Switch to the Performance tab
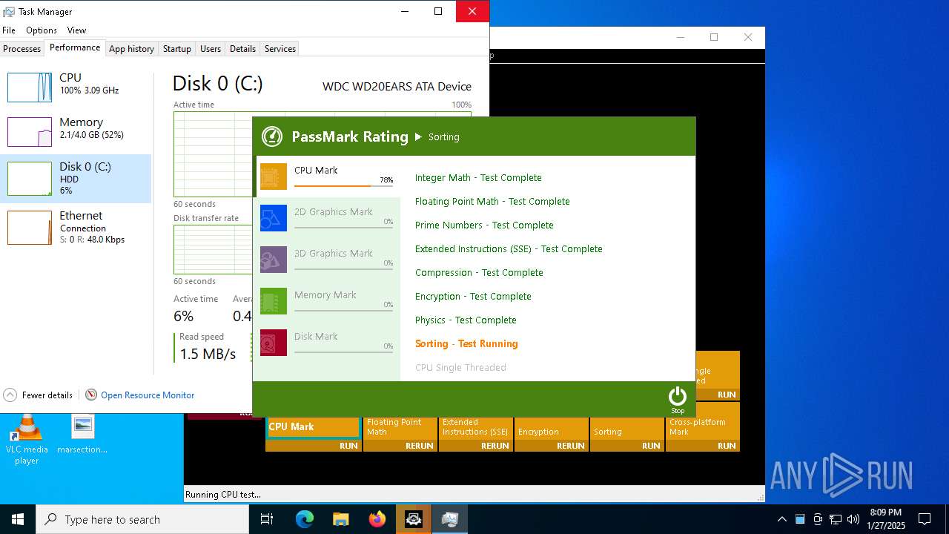Screen dimensions: 949x534 click(x=75, y=47)
